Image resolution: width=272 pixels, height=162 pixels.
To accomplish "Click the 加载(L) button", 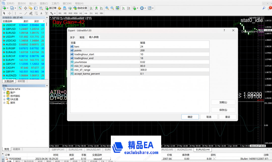I will click(x=223, y=102).
